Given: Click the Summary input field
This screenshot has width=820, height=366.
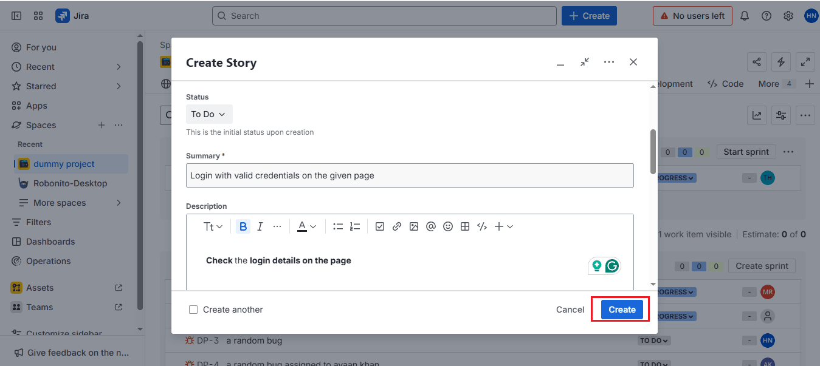Looking at the screenshot, I should click(410, 175).
